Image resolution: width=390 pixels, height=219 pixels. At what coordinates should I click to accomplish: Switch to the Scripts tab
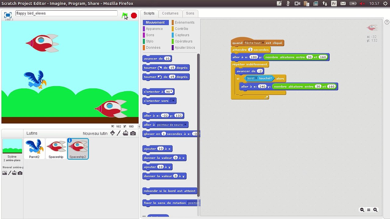149,13
